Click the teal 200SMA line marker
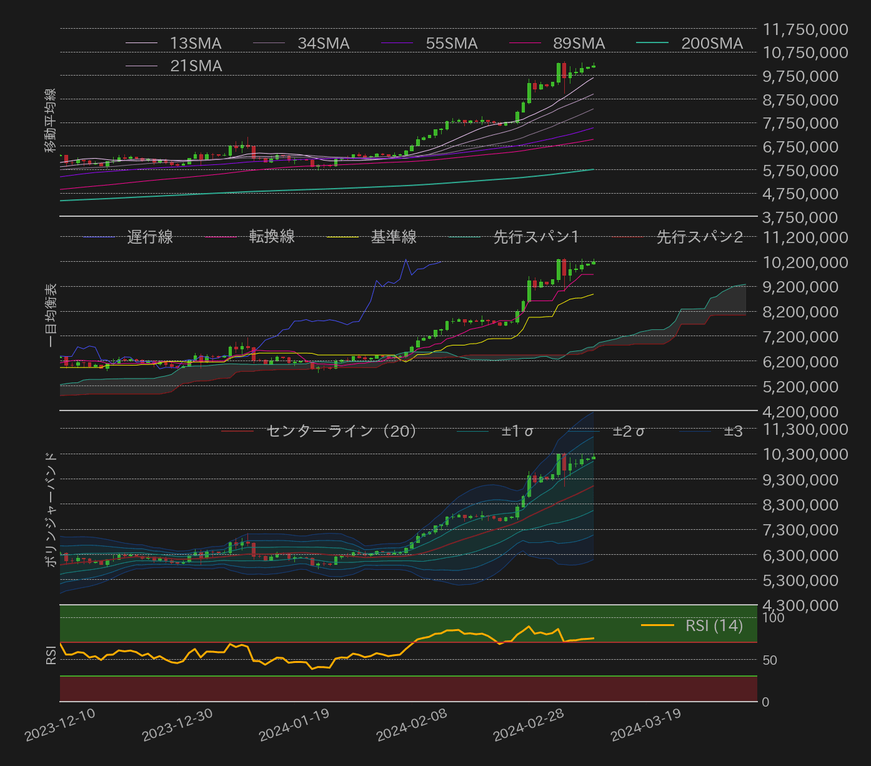 (654, 44)
